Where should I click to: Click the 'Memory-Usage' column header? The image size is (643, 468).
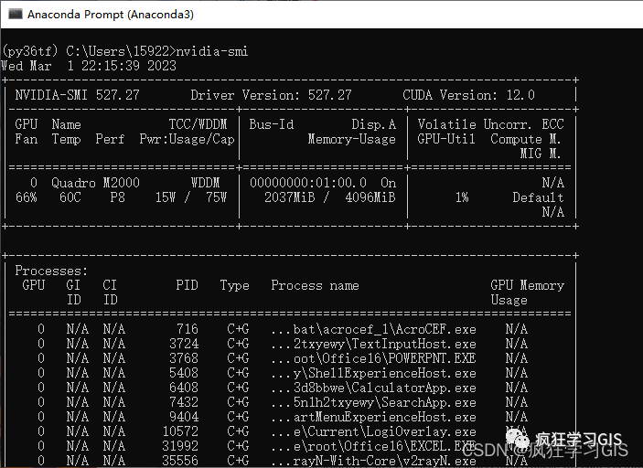(x=352, y=139)
